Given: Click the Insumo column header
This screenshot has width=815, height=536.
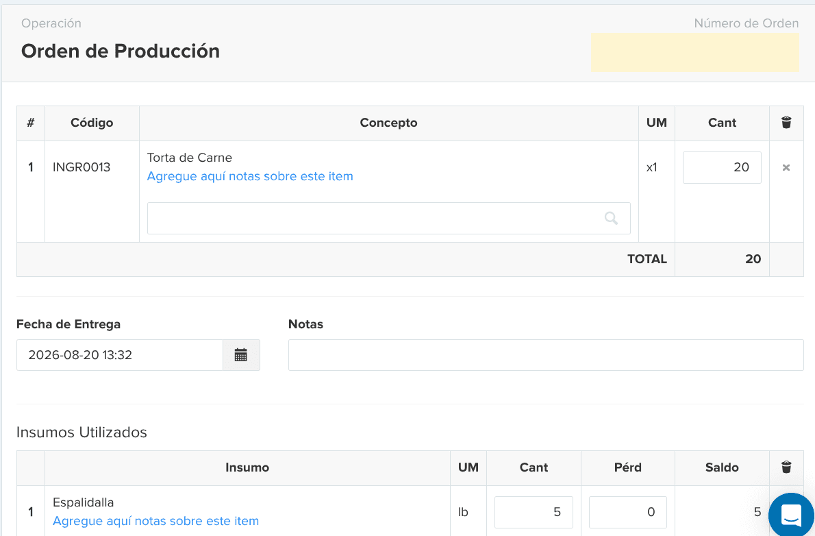Looking at the screenshot, I should pos(247,467).
